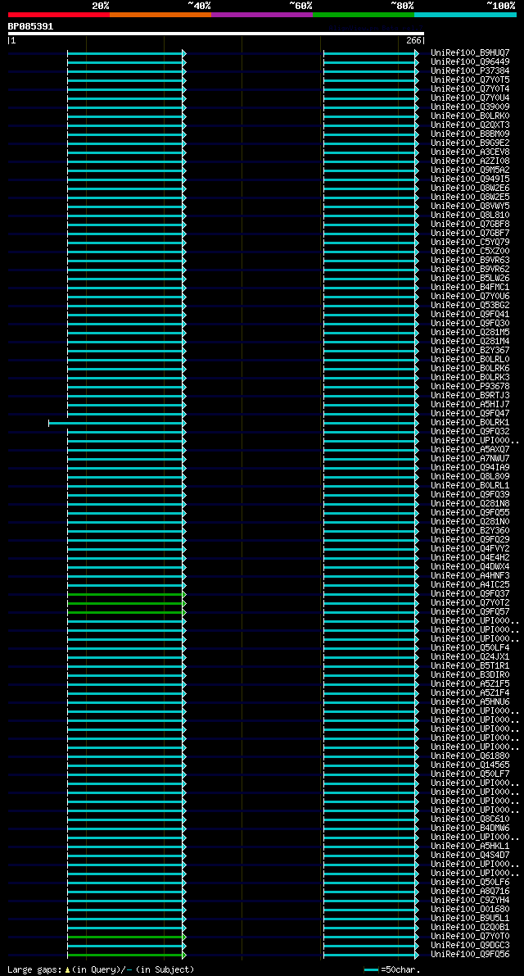Select the UniRef100_B5LW26 label
Screen dimensions: 524x976
coord(470,279)
